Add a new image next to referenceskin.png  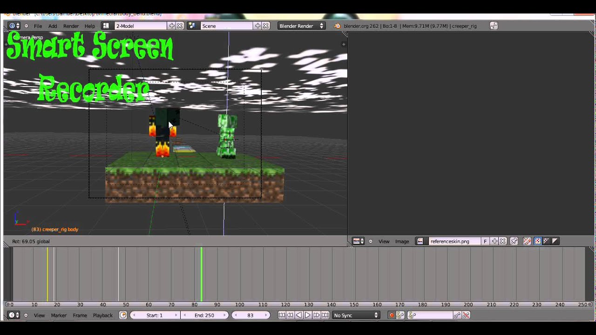pyautogui.click(x=494, y=241)
